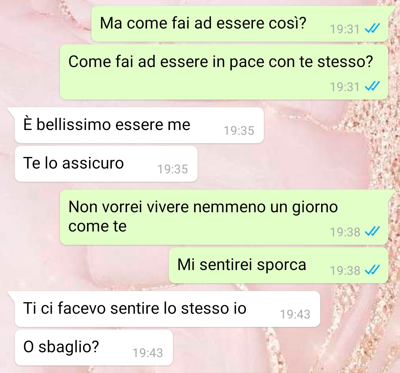Tap the 19:43 timestamp on 'O sbaglio?'

coord(148,353)
